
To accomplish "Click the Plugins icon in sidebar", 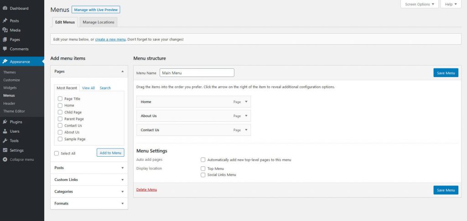I will pyautogui.click(x=5, y=122).
